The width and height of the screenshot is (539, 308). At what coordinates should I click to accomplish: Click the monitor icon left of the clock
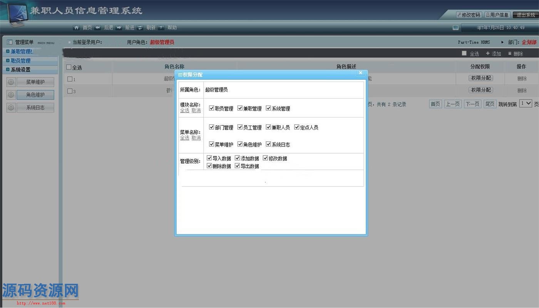coord(456,28)
